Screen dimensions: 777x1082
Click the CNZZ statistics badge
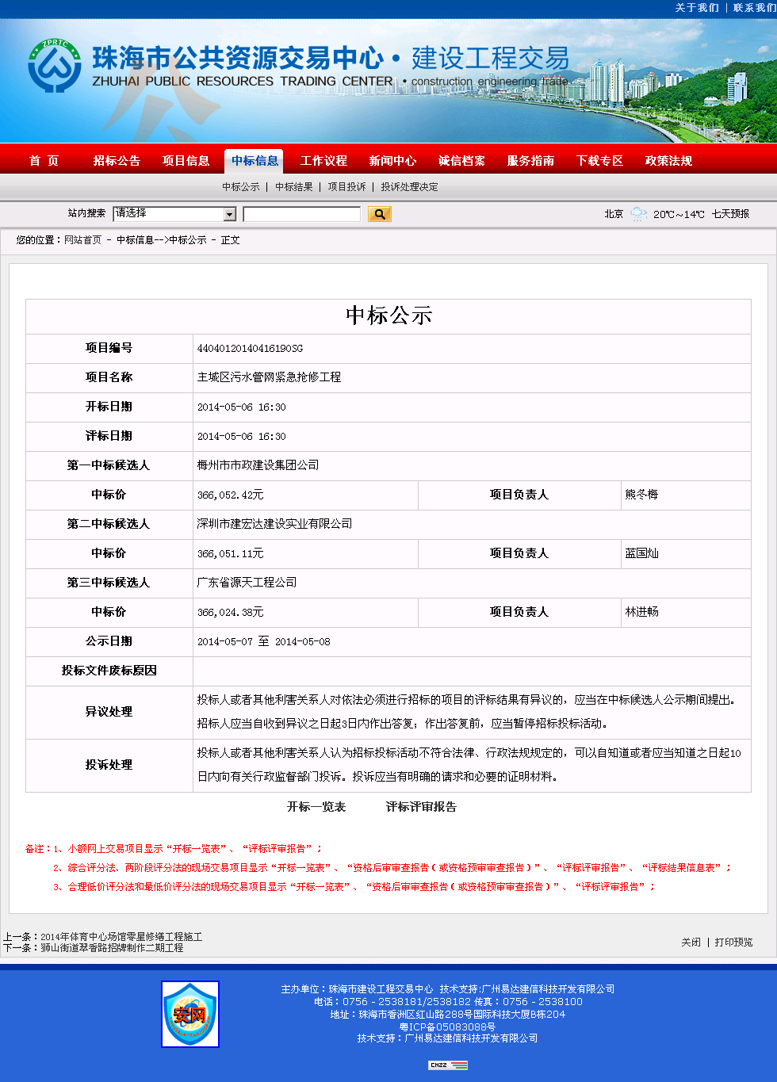[x=448, y=1065]
